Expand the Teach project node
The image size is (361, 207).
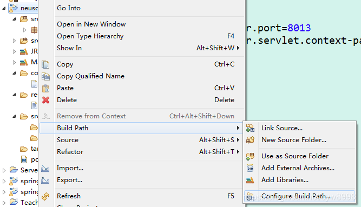[x=4, y=203]
